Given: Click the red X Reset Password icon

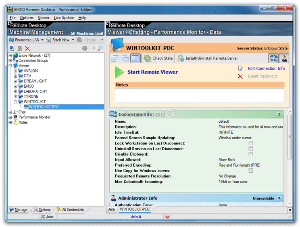Looking at the screenshot, I should [240, 76].
